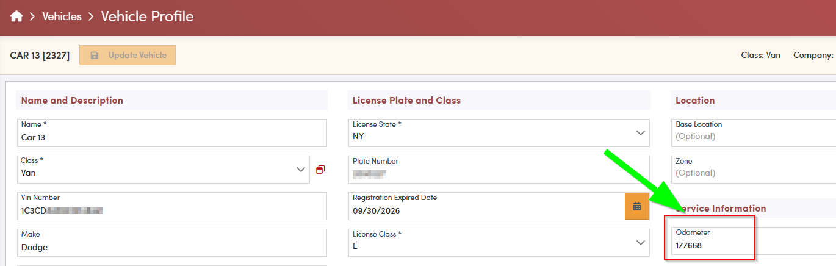
Task: Click the save icon on Update Vehicle
Action: [x=95, y=56]
